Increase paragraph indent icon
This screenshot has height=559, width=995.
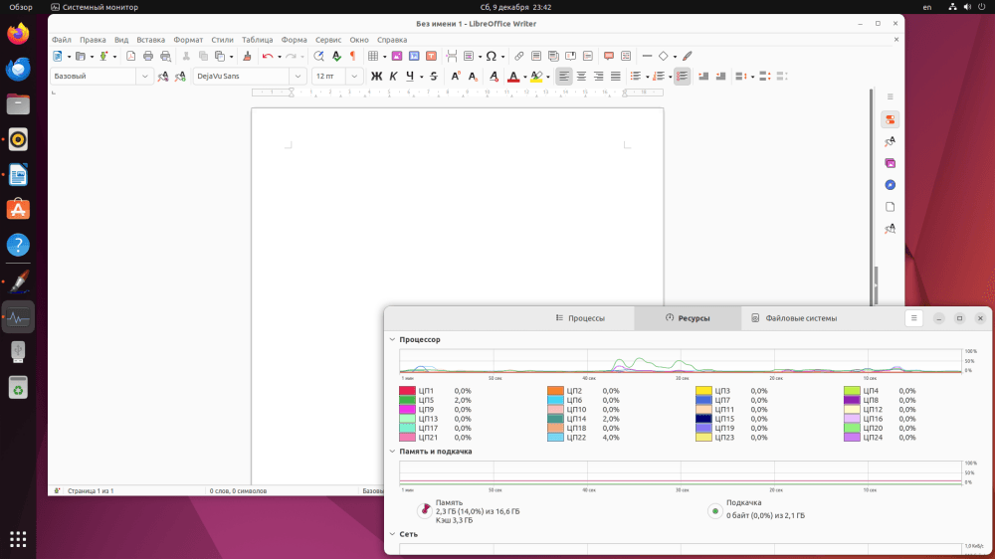pyautogui.click(x=703, y=77)
